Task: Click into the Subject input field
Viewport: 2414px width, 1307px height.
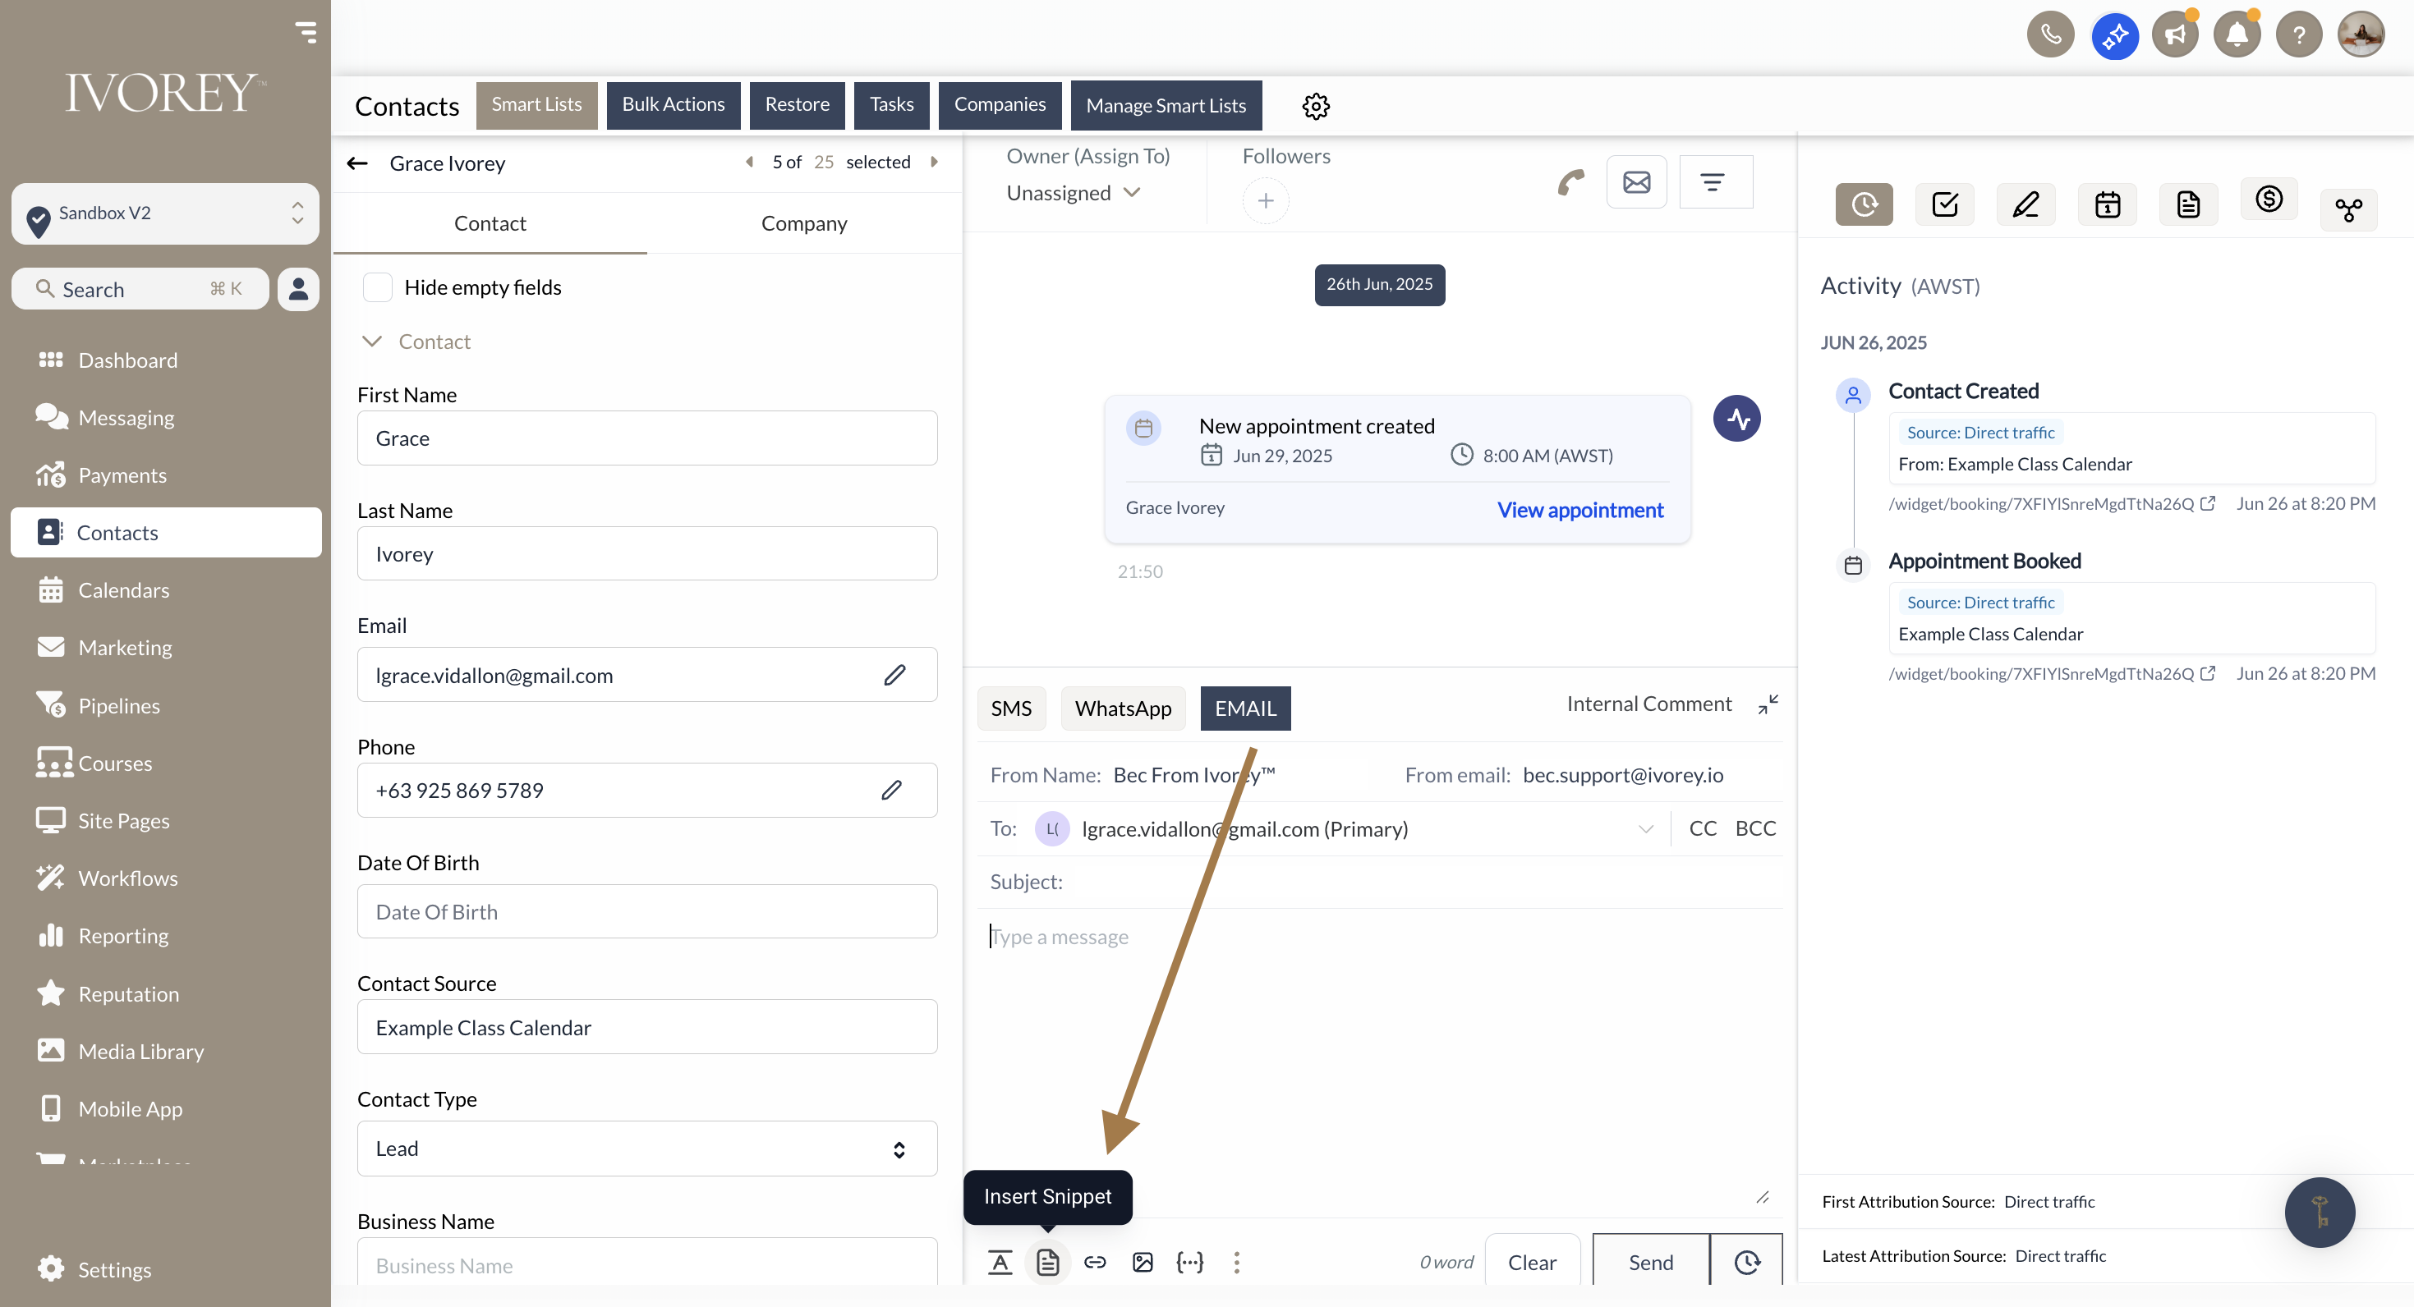Action: tap(1405, 882)
